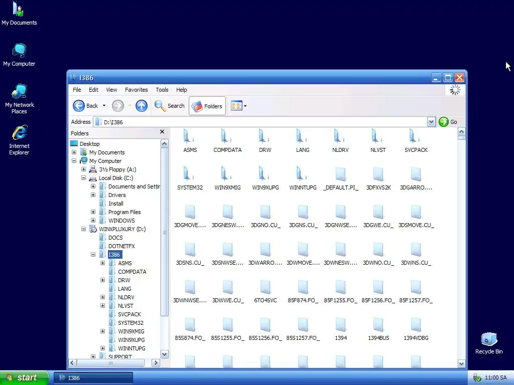Select the WIN9XUPG folder icon in file pane

pos(265,174)
